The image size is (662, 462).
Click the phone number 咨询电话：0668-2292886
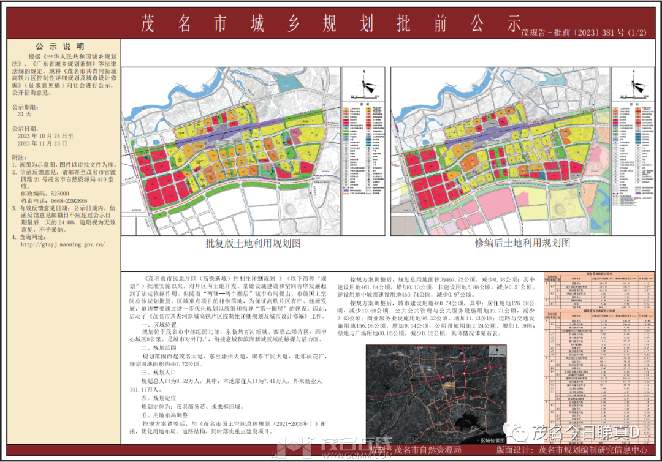[x=54, y=201]
